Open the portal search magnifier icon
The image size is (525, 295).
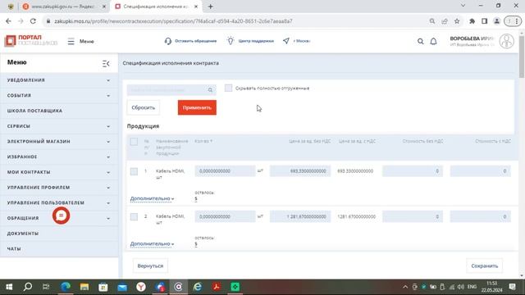(420, 42)
